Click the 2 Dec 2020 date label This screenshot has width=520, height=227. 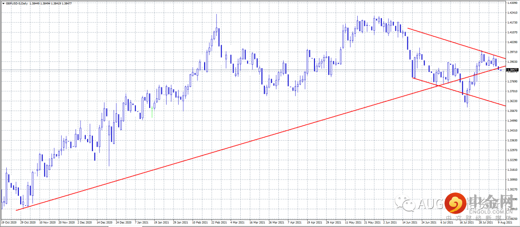click(85, 222)
